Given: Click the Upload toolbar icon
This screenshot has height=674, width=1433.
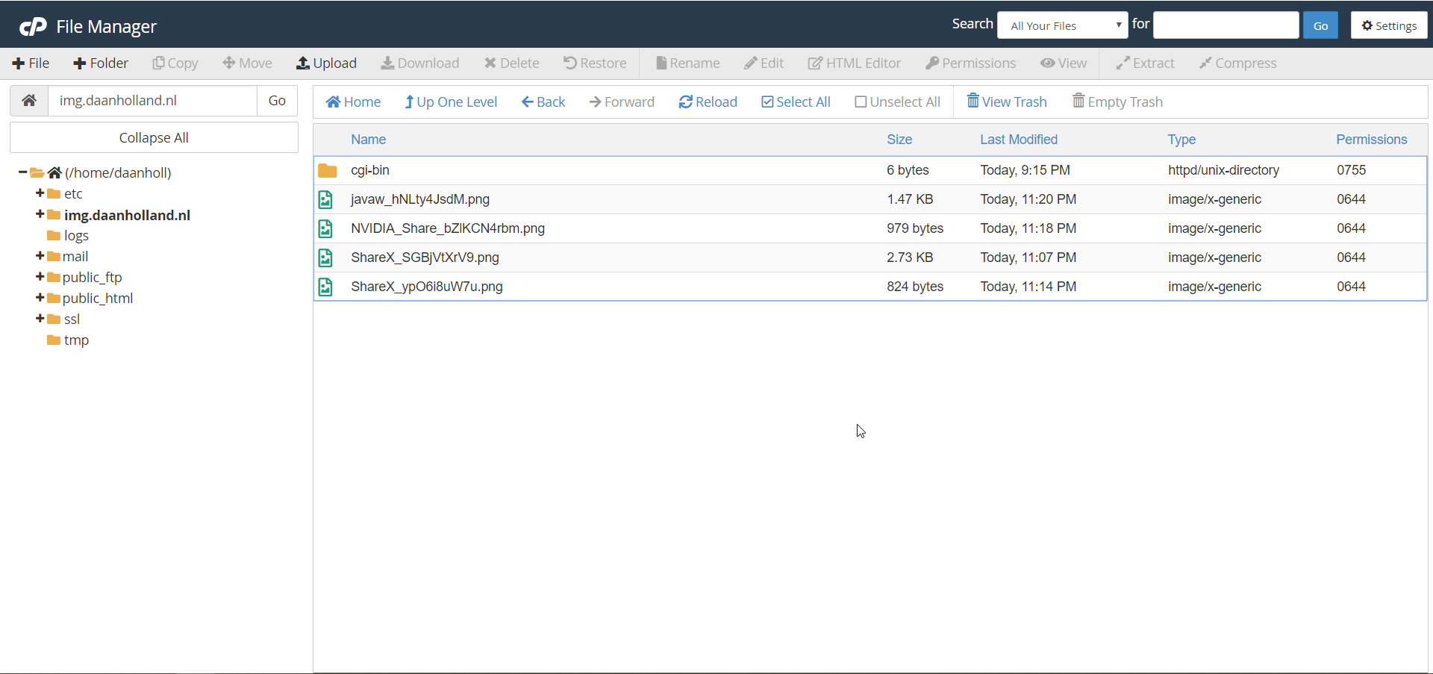Looking at the screenshot, I should (x=303, y=63).
